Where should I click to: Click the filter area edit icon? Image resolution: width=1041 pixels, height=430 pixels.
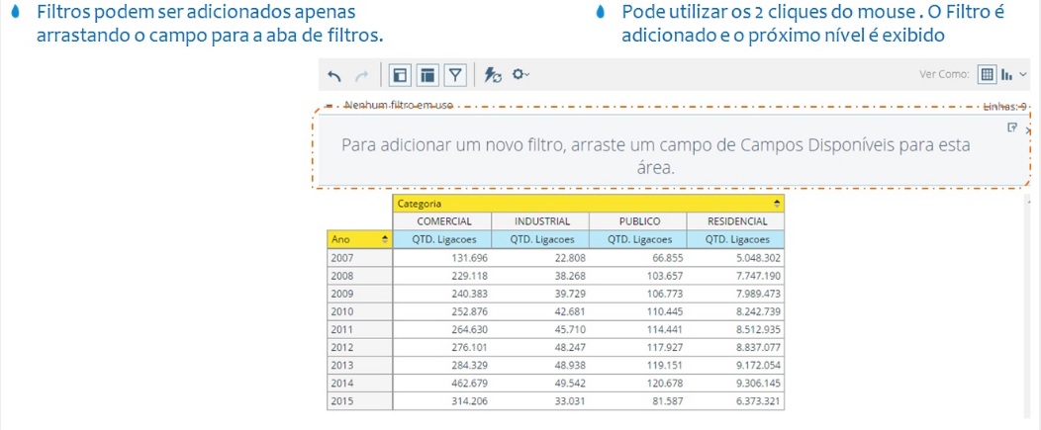pyautogui.click(x=1011, y=128)
